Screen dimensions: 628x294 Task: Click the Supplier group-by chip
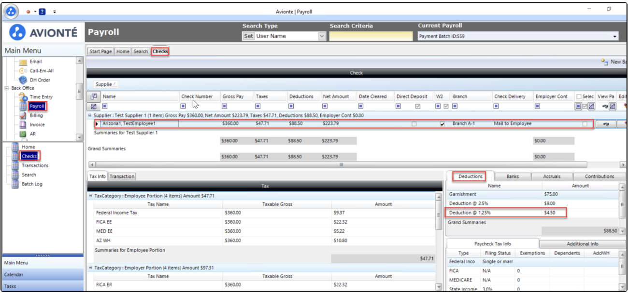tap(106, 84)
